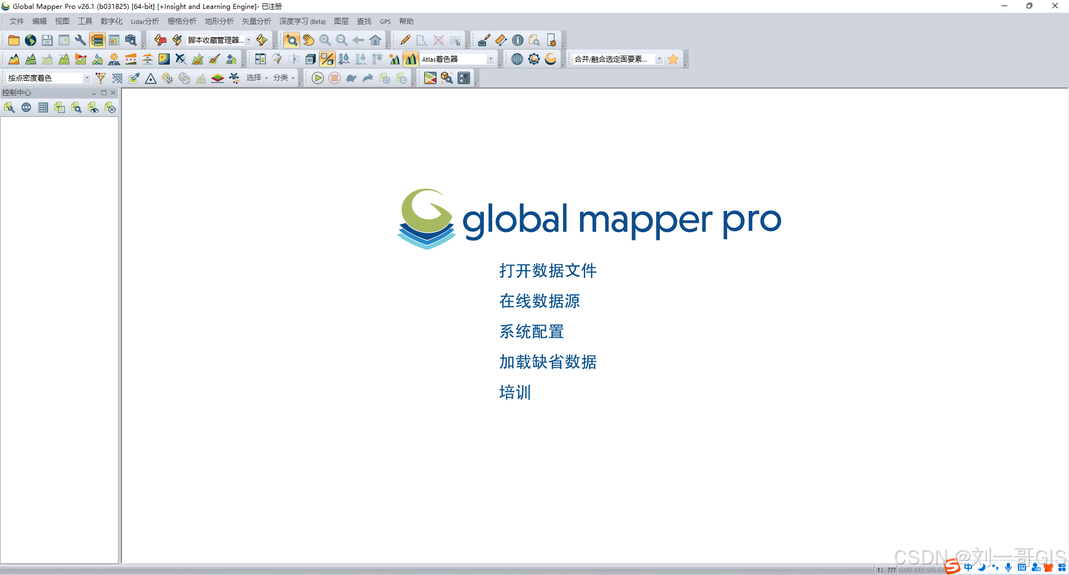The height and width of the screenshot is (575, 1069).
Task: Select the measure ruler tool
Action: click(x=501, y=40)
